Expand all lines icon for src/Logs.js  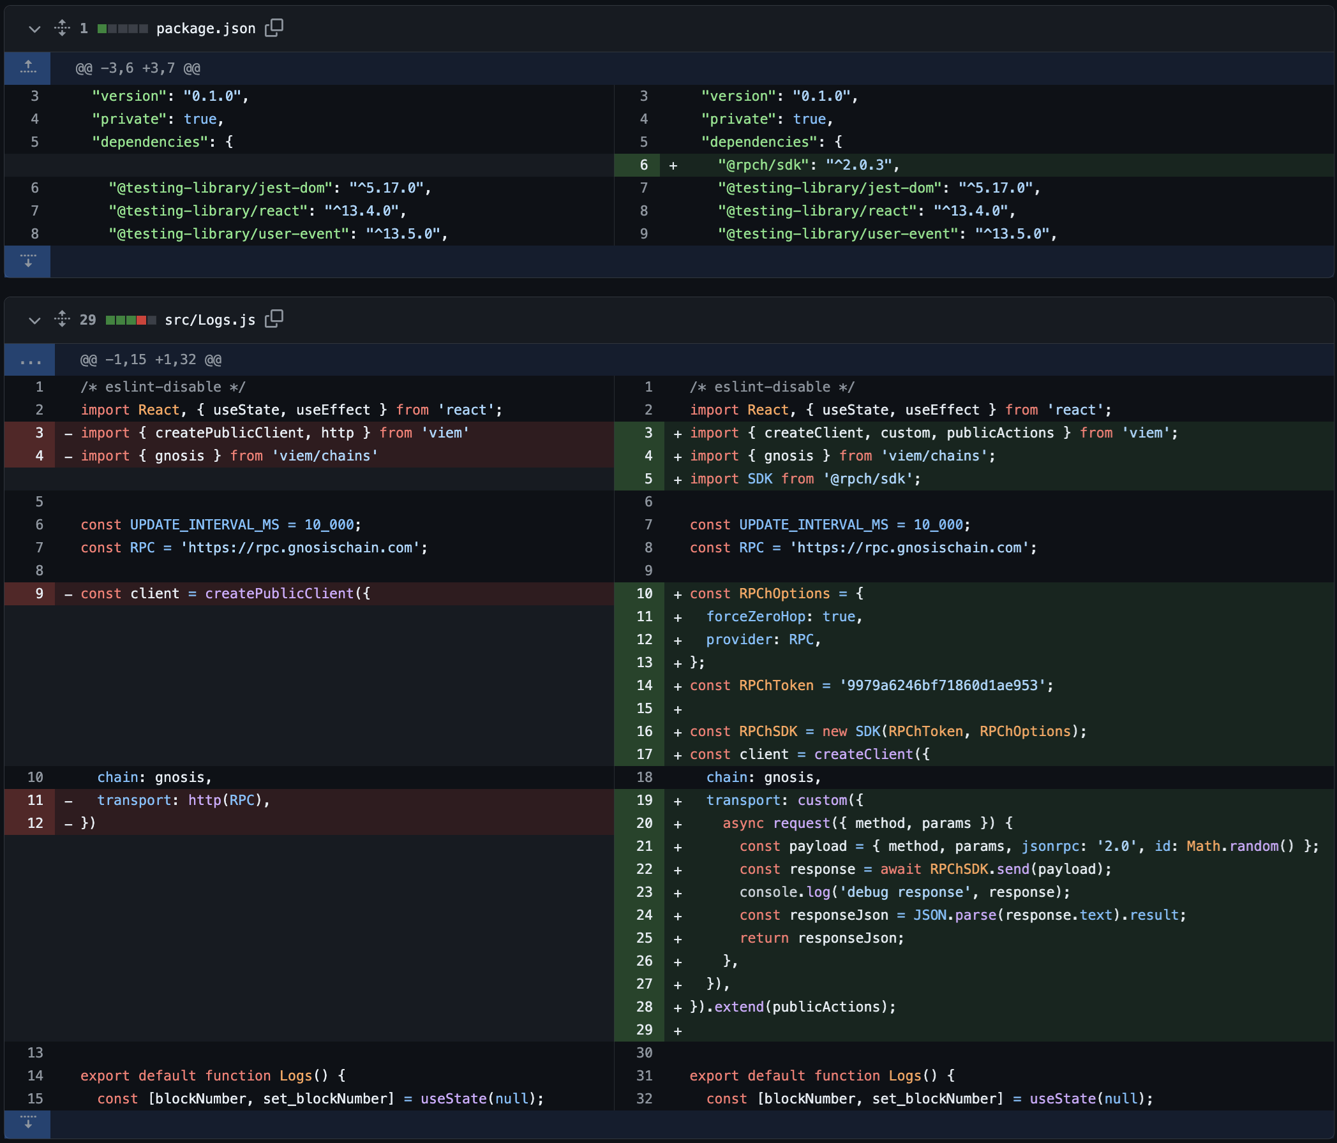coord(62,320)
